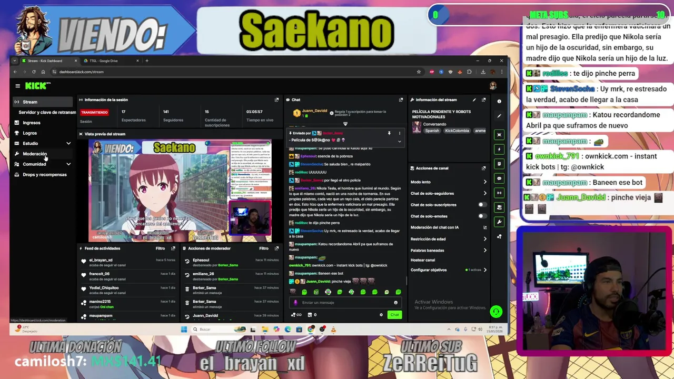Toggle the wrench widget icon in right sidebar

tap(499, 222)
